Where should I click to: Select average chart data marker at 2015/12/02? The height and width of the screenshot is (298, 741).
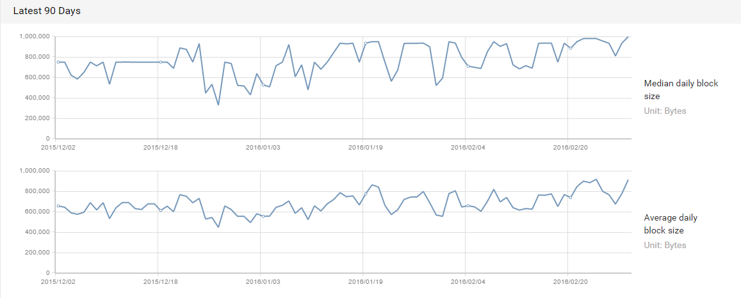click(x=58, y=206)
